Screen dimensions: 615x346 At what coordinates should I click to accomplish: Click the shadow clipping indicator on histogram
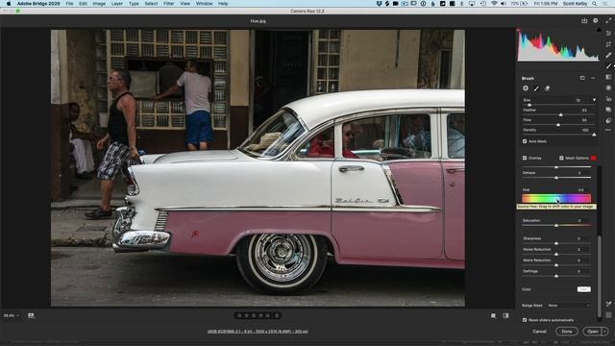[x=519, y=30]
